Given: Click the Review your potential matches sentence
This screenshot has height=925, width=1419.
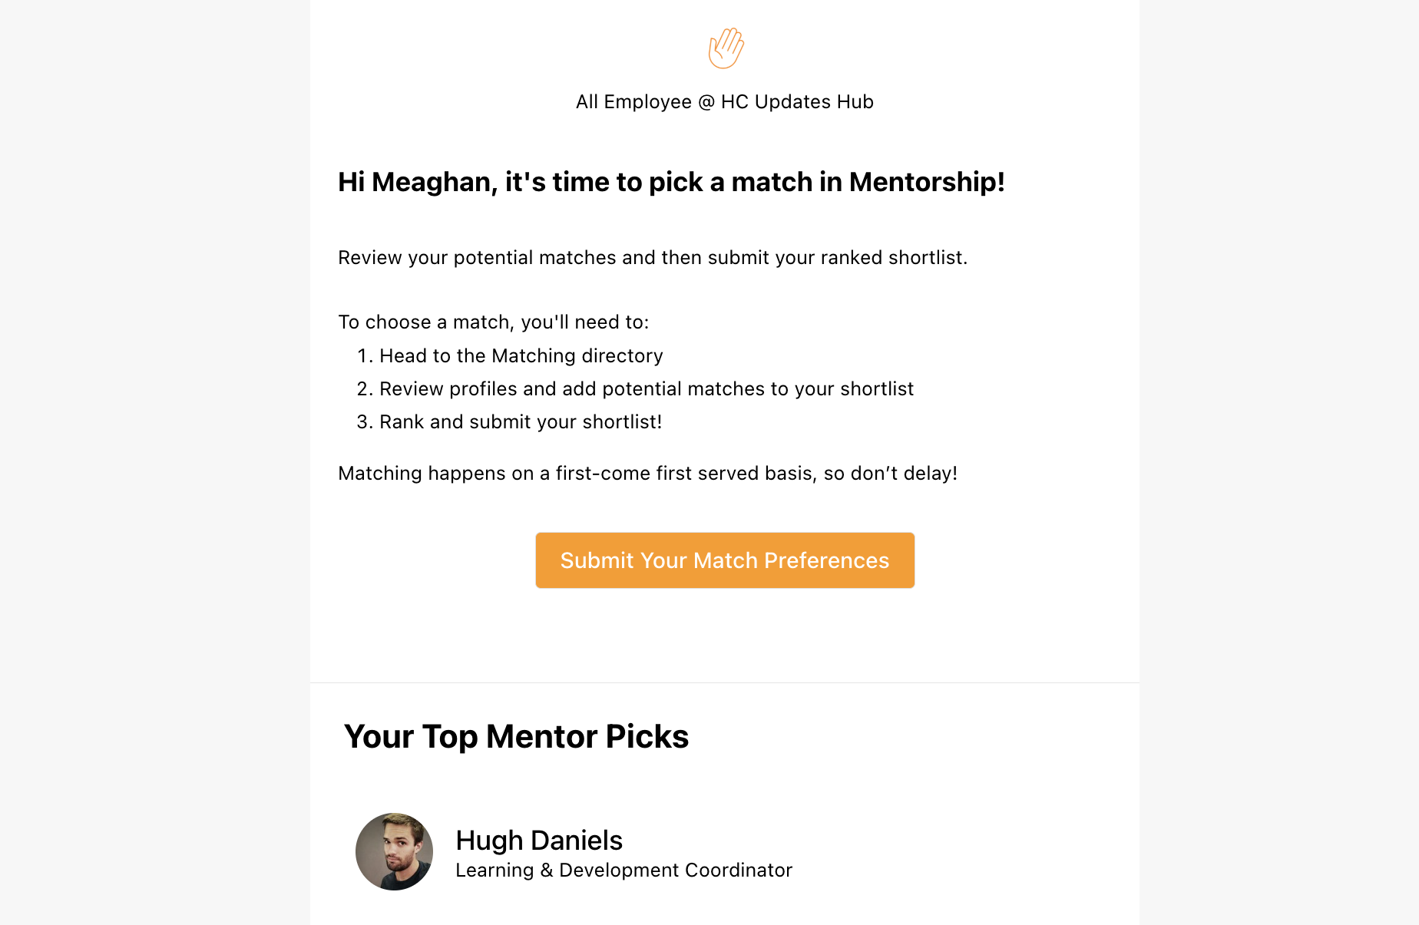Looking at the screenshot, I should click(652, 258).
